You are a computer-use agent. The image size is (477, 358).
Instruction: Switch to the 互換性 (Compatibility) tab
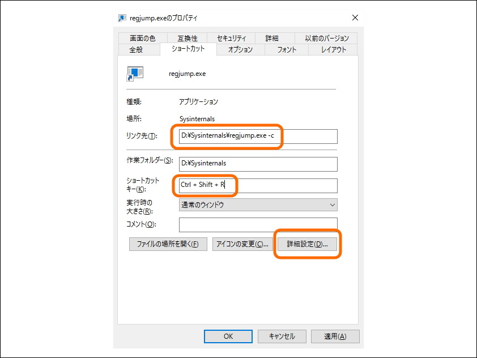tap(188, 37)
